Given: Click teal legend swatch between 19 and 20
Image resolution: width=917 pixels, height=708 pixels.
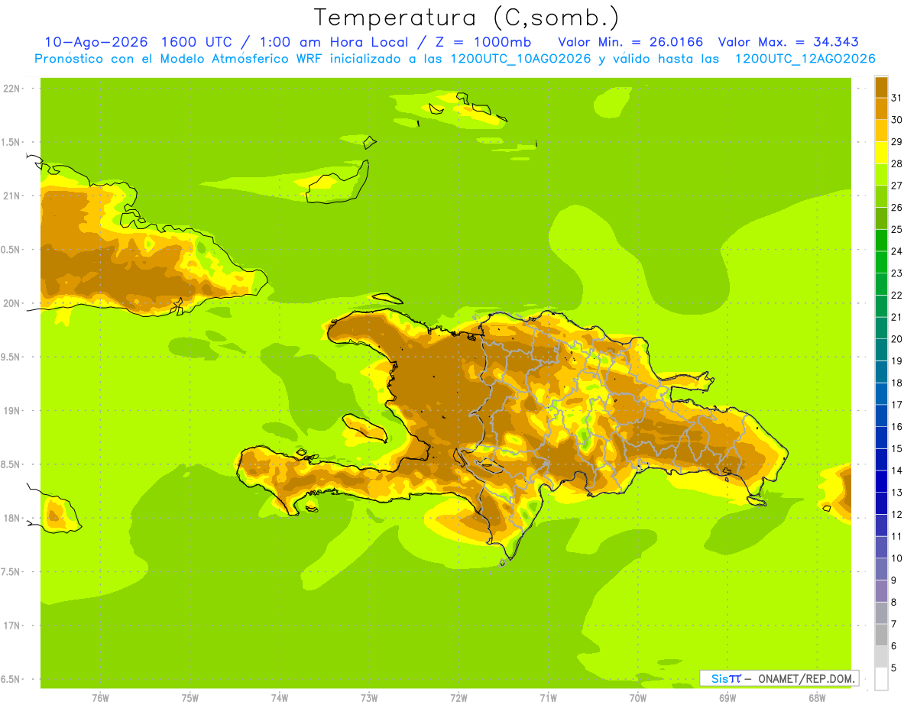Looking at the screenshot, I should [x=881, y=350].
